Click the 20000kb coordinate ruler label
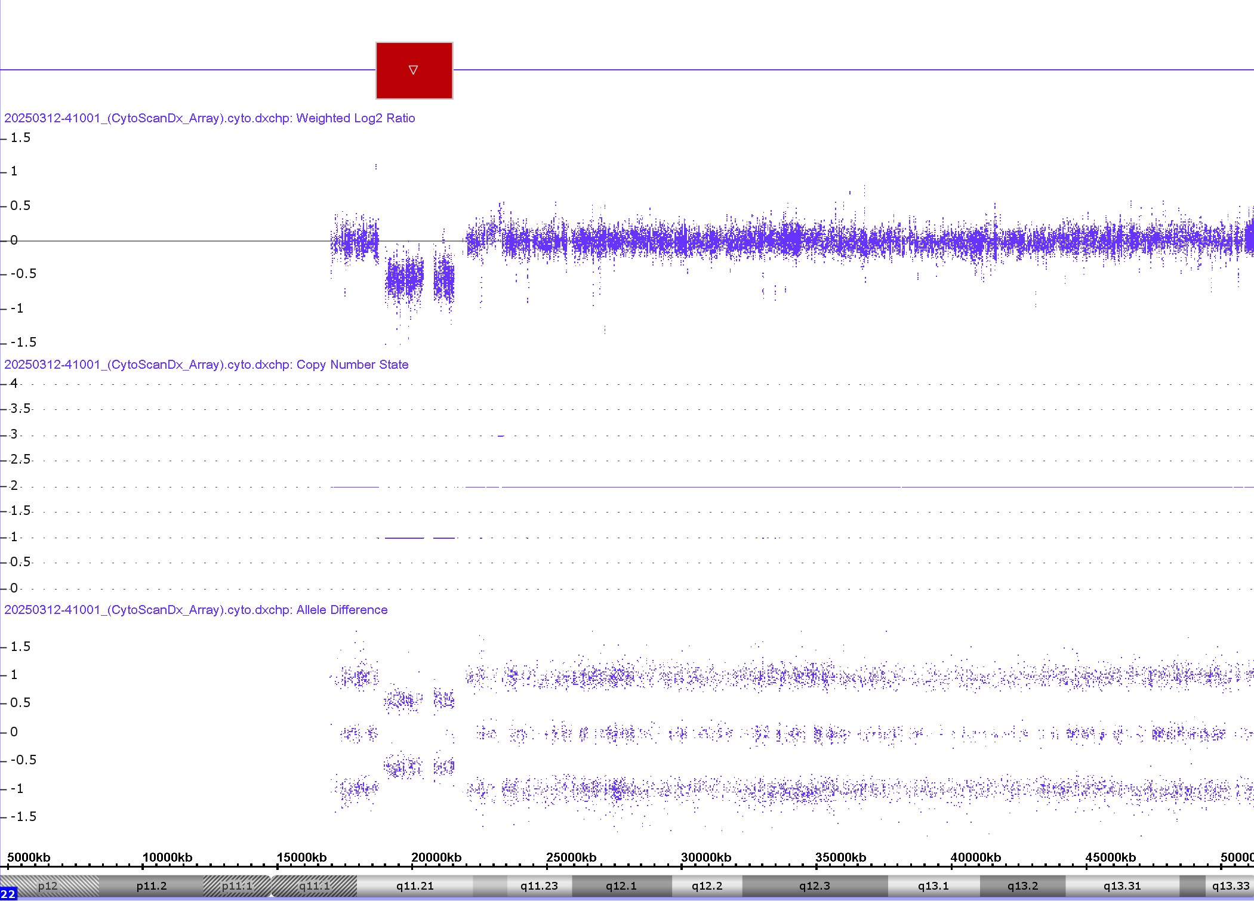Screen dimensions: 1254x901 [x=436, y=857]
